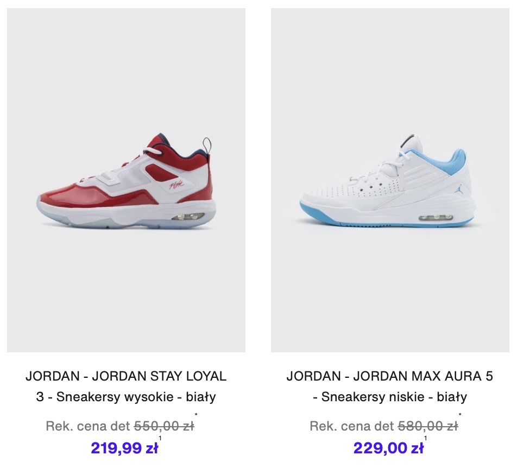Click the JORDAN STAY LOYAL 3 product title
The width and height of the screenshot is (517, 468).
coord(126,386)
